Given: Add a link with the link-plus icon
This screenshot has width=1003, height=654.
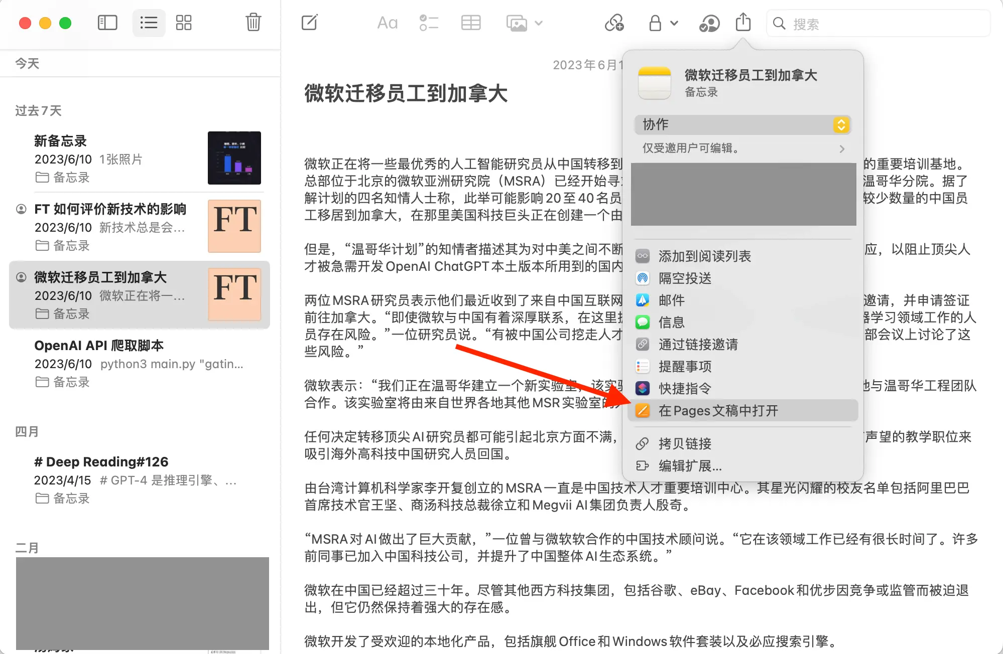Looking at the screenshot, I should pos(614,23).
